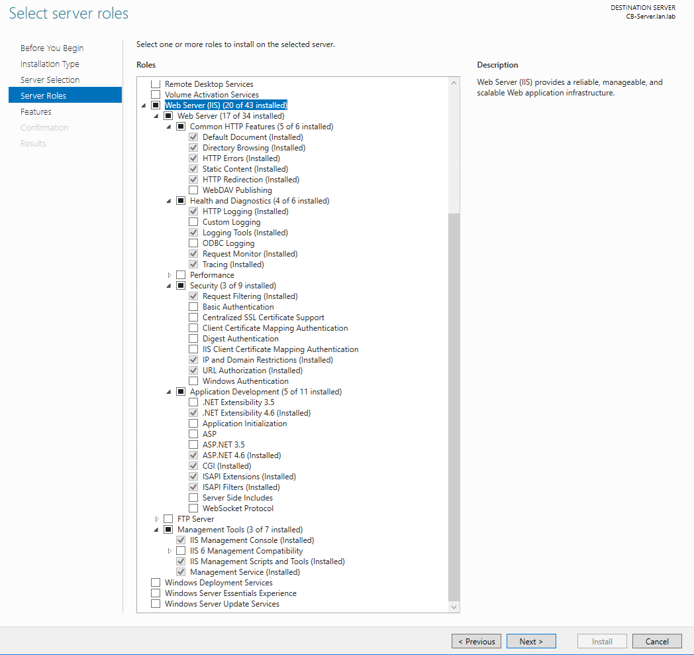Collapse Common HTTP Features node
The height and width of the screenshot is (655, 694).
[x=169, y=127]
